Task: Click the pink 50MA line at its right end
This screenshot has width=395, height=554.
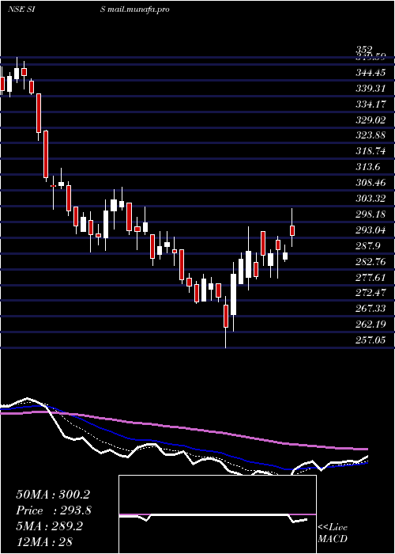Action: pos(365,449)
